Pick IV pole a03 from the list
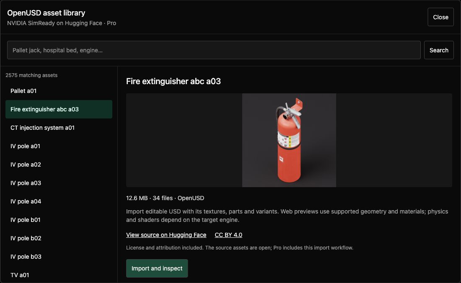Screen dimensions: 461x283 point(59,183)
